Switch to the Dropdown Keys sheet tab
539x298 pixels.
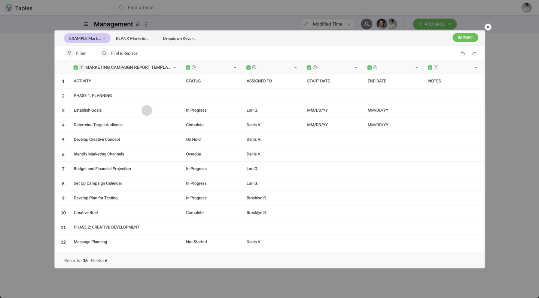180,38
